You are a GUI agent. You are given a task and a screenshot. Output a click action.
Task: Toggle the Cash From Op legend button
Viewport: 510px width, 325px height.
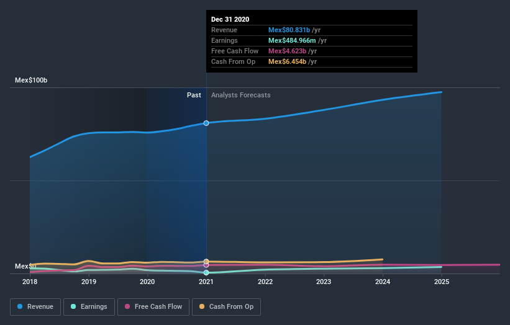click(226, 307)
